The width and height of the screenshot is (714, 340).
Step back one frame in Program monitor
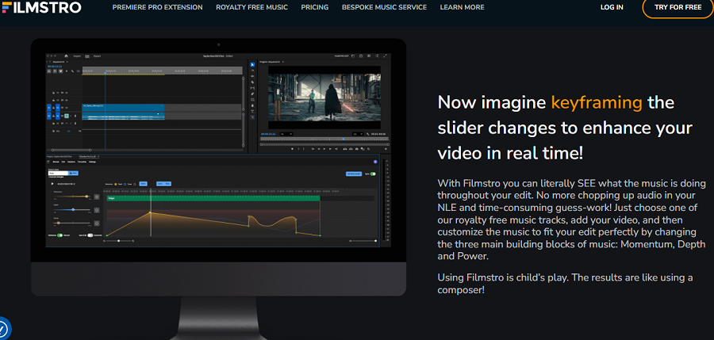[319, 149]
